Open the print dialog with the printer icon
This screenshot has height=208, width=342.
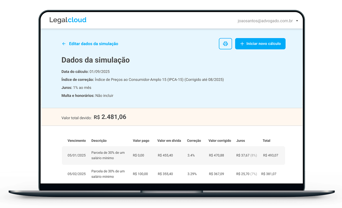coord(225,43)
